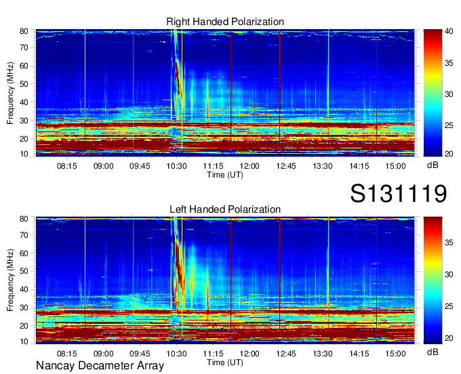Click the yellow vertical line near 08:40 in top plot
This screenshot has height=374, width=461.
pyautogui.click(x=85, y=85)
